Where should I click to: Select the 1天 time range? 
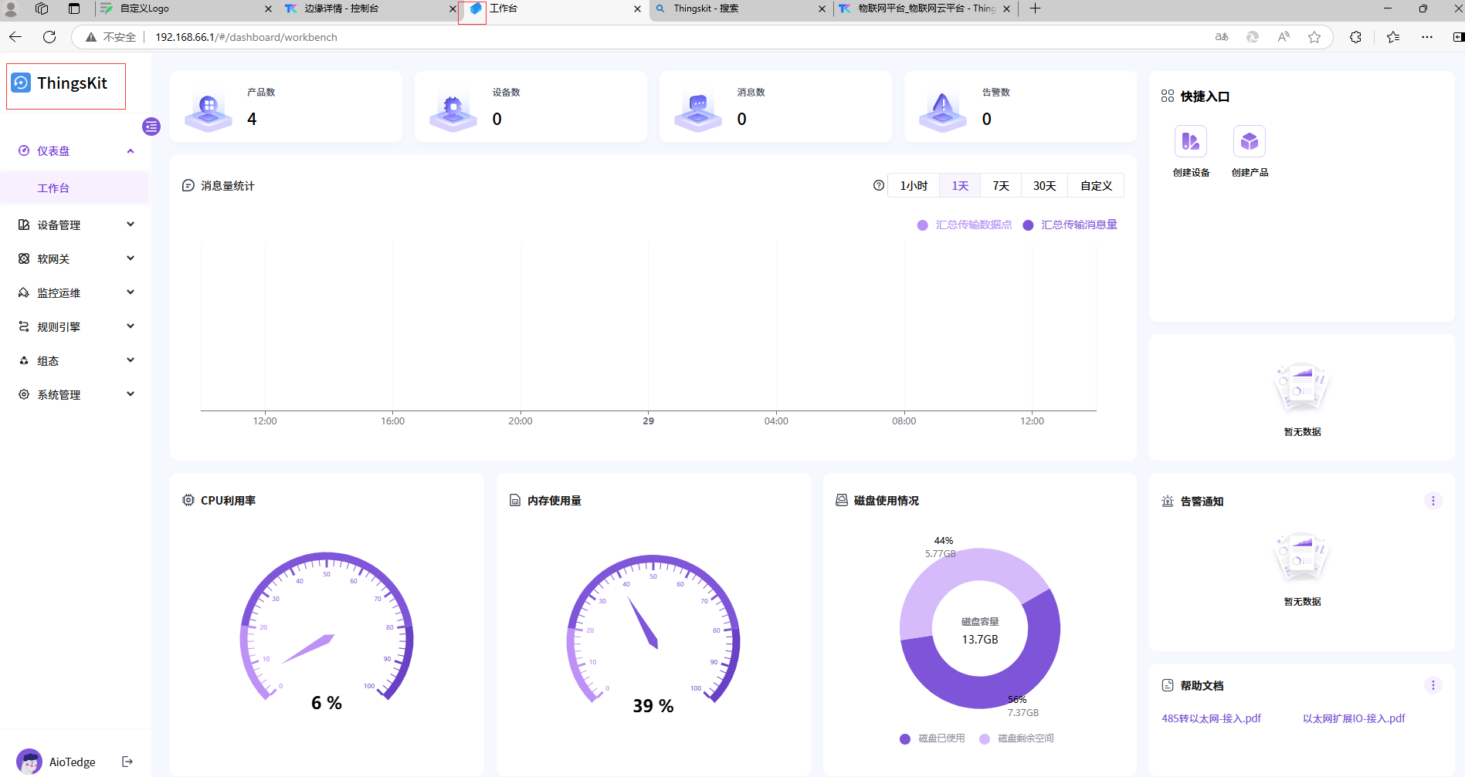[960, 186]
